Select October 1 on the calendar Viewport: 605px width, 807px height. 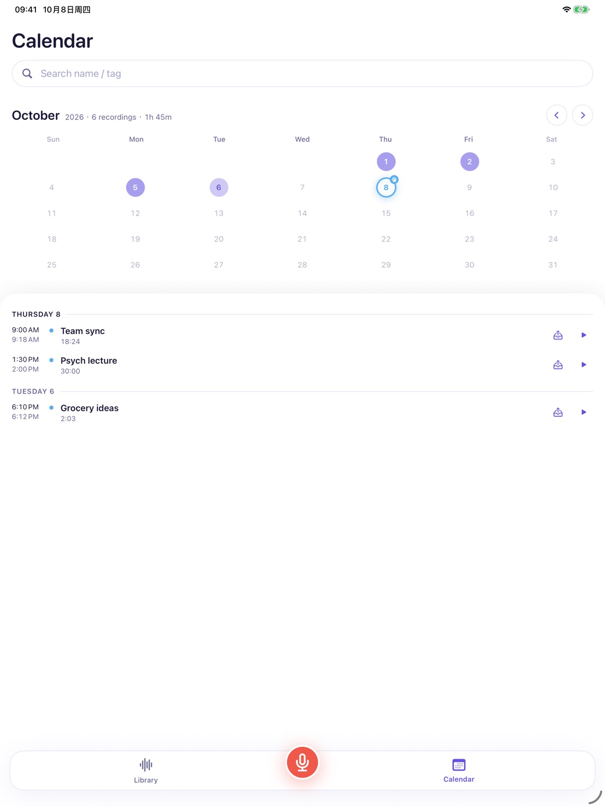click(x=386, y=162)
